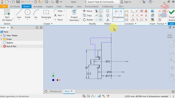This screenshot has height=98, width=175.
Task: Apply Symmetric constraint
Action: coord(142,20)
